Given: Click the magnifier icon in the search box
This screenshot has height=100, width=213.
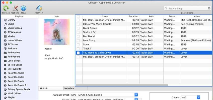Looking at the screenshot, I should click(166, 8).
